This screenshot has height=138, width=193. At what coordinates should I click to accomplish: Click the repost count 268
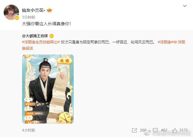click(x=143, y=130)
